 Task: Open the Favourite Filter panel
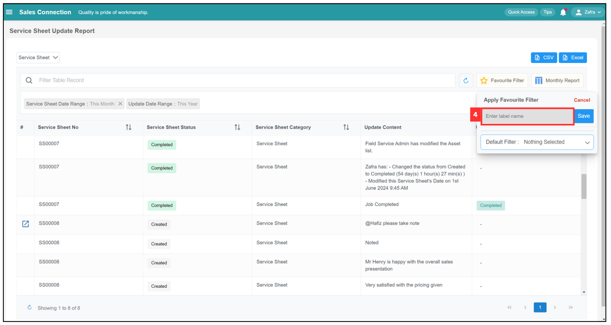coord(502,80)
